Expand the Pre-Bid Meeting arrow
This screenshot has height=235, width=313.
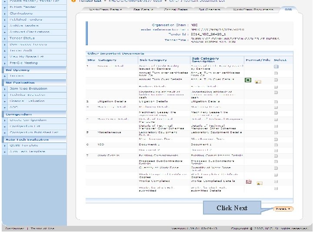point(5,64)
